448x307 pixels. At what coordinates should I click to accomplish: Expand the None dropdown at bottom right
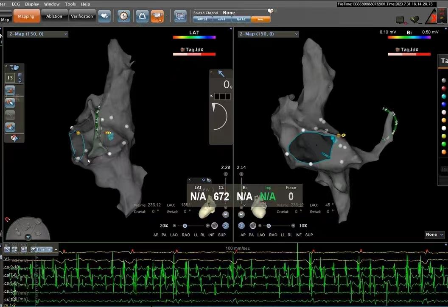click(435, 235)
